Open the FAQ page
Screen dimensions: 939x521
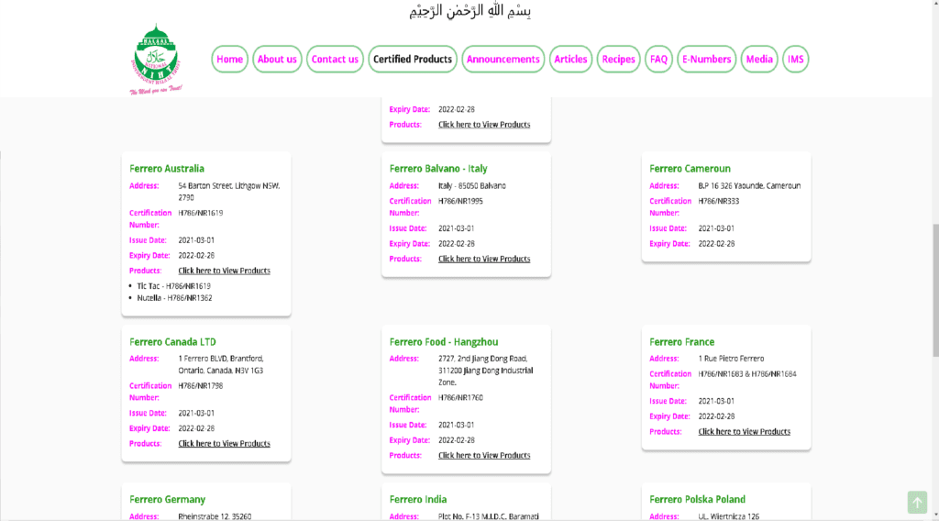[658, 60]
